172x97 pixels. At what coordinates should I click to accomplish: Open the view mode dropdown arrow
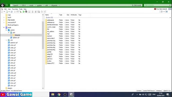(x=164, y=12)
